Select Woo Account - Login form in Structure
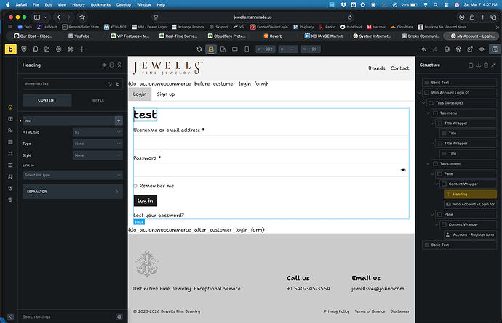 coord(470,204)
